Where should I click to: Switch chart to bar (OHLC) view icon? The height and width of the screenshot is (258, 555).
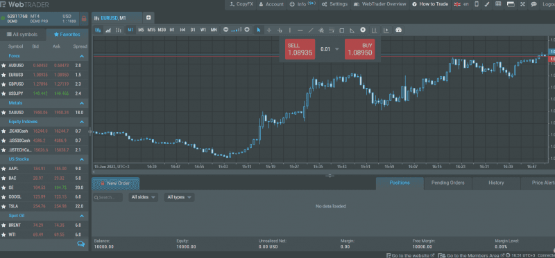click(x=119, y=30)
